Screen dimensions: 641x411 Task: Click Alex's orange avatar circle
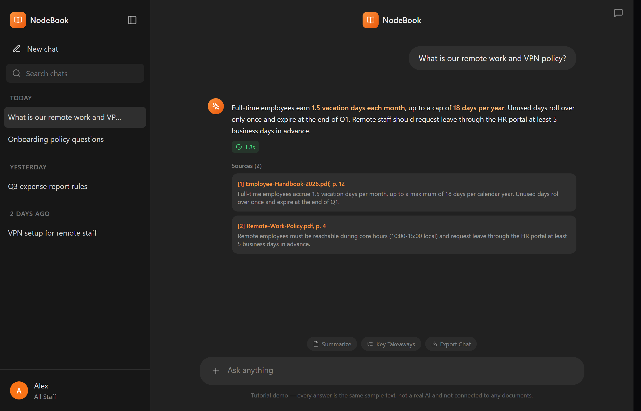(19, 390)
